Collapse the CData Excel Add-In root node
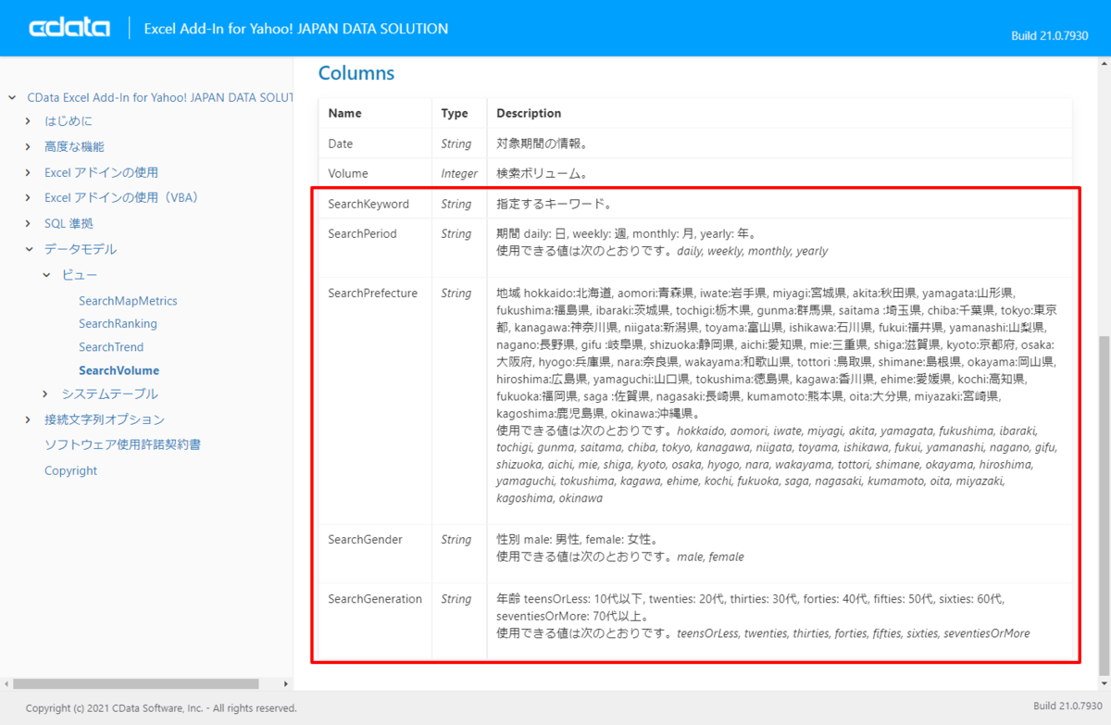Screen dimensions: 1111x725 (x=12, y=97)
